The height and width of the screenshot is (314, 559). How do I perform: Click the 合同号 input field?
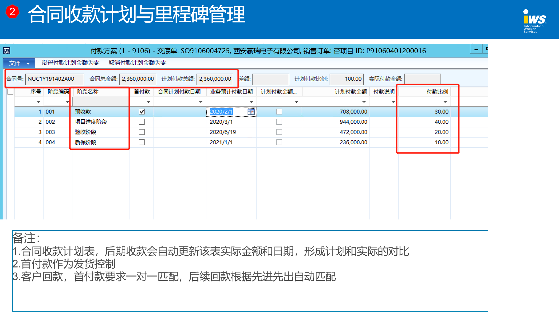55,79
